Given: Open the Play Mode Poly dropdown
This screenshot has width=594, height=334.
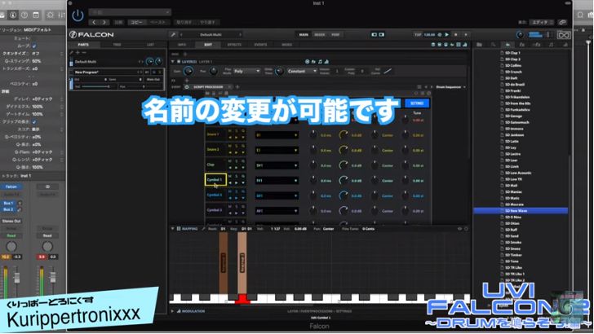Looking at the screenshot, I should [246, 71].
